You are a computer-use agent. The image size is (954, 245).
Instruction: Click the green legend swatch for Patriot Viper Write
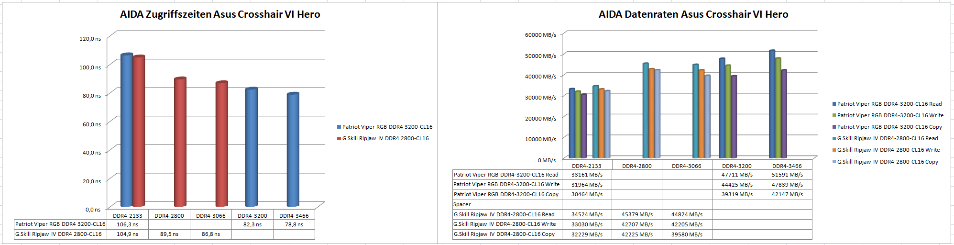click(x=834, y=115)
